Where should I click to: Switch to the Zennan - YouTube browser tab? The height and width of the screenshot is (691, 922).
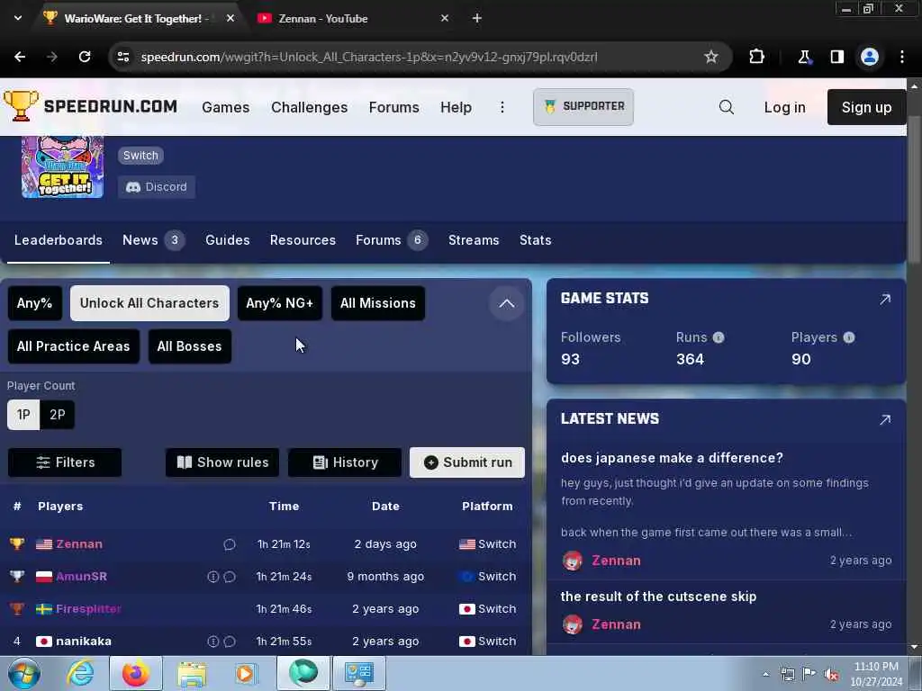click(x=353, y=18)
